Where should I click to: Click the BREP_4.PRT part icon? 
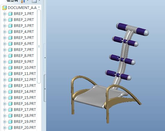click(x=10, y=32)
